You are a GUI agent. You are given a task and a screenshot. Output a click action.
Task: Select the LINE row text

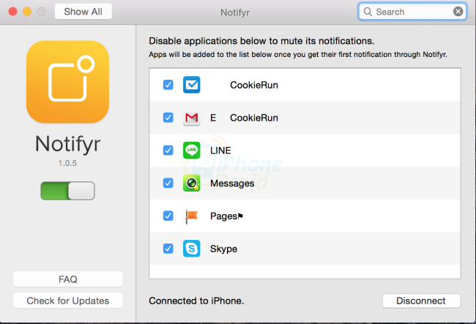pos(220,151)
